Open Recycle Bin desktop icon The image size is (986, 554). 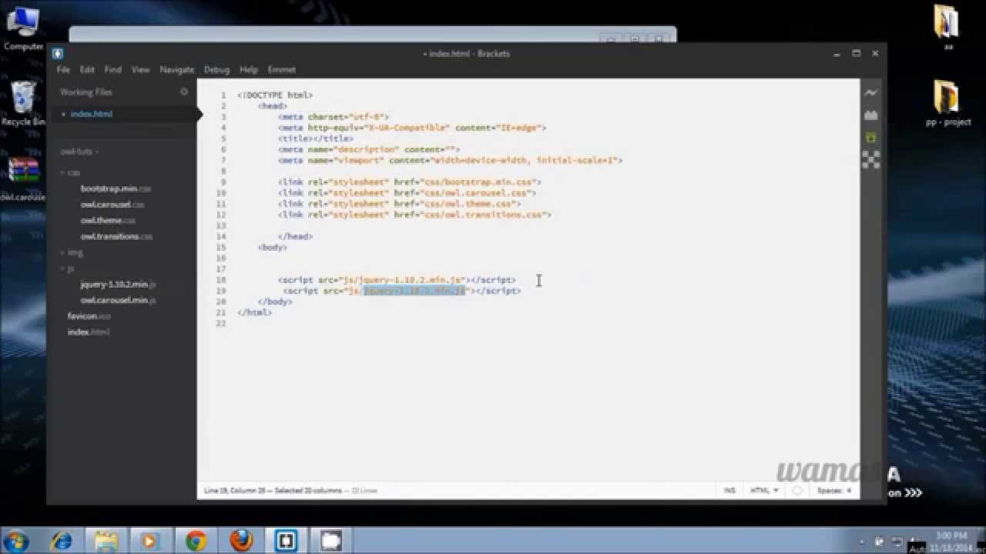[22, 103]
